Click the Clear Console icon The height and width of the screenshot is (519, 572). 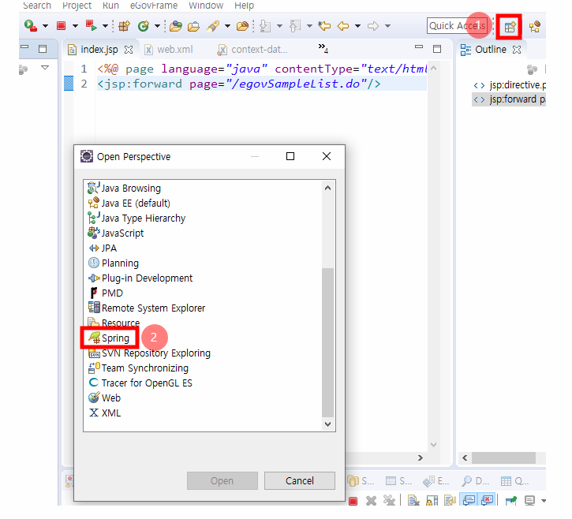click(x=413, y=500)
